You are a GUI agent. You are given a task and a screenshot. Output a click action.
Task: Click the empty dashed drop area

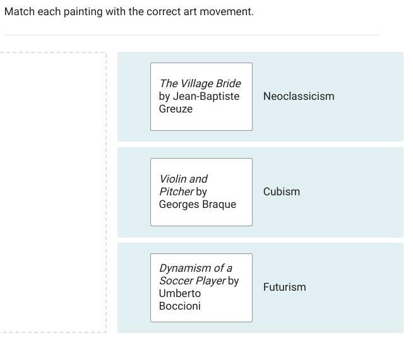click(54, 191)
